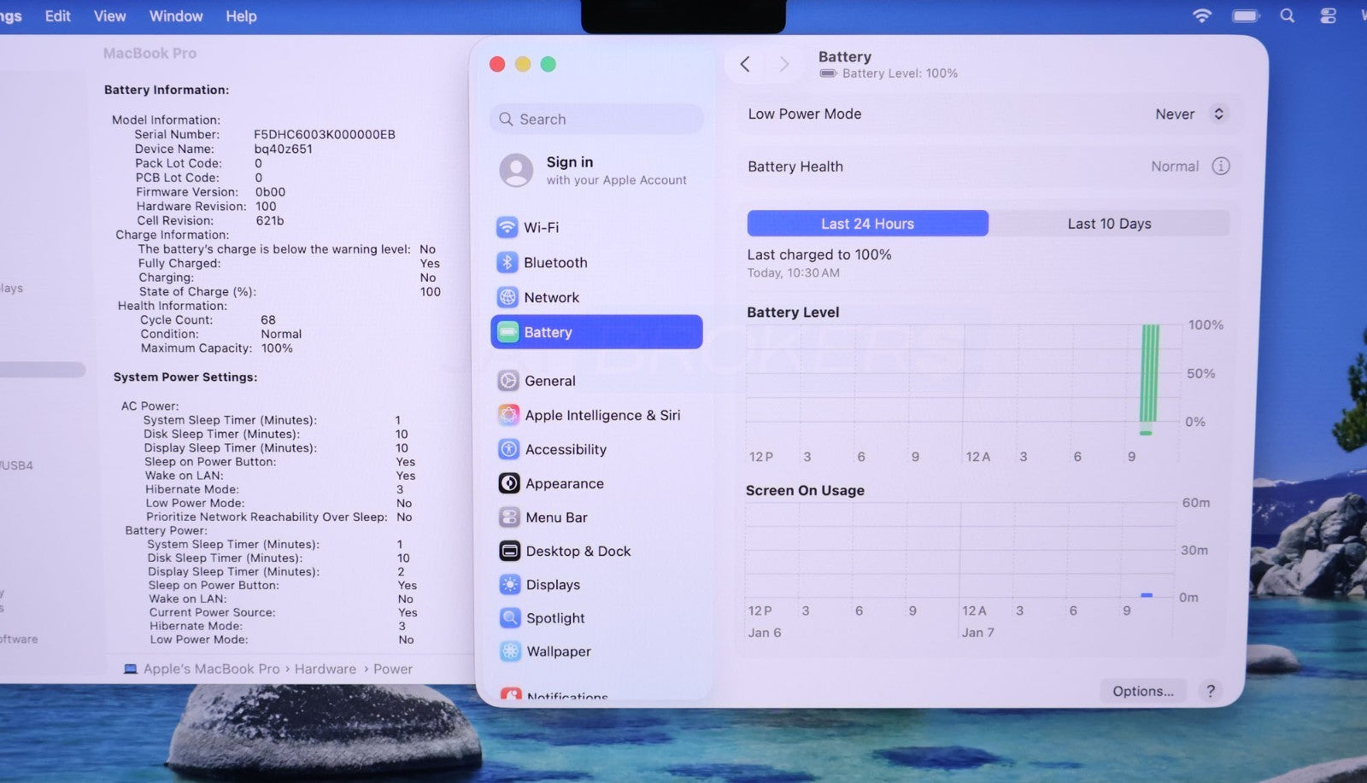
Task: Open Control Center from the menu bar
Action: coord(1328,16)
